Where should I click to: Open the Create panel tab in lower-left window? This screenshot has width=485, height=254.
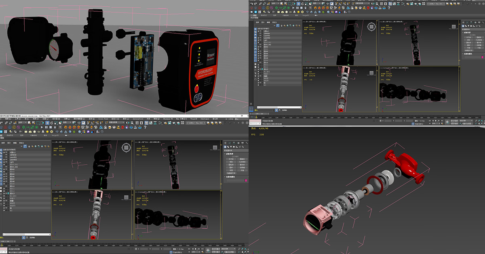(x=225, y=143)
